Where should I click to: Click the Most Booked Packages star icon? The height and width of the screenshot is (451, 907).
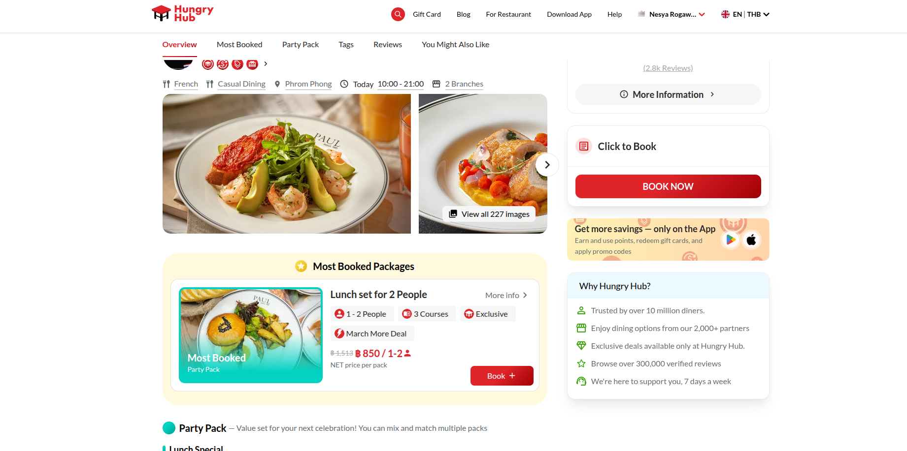tap(301, 266)
